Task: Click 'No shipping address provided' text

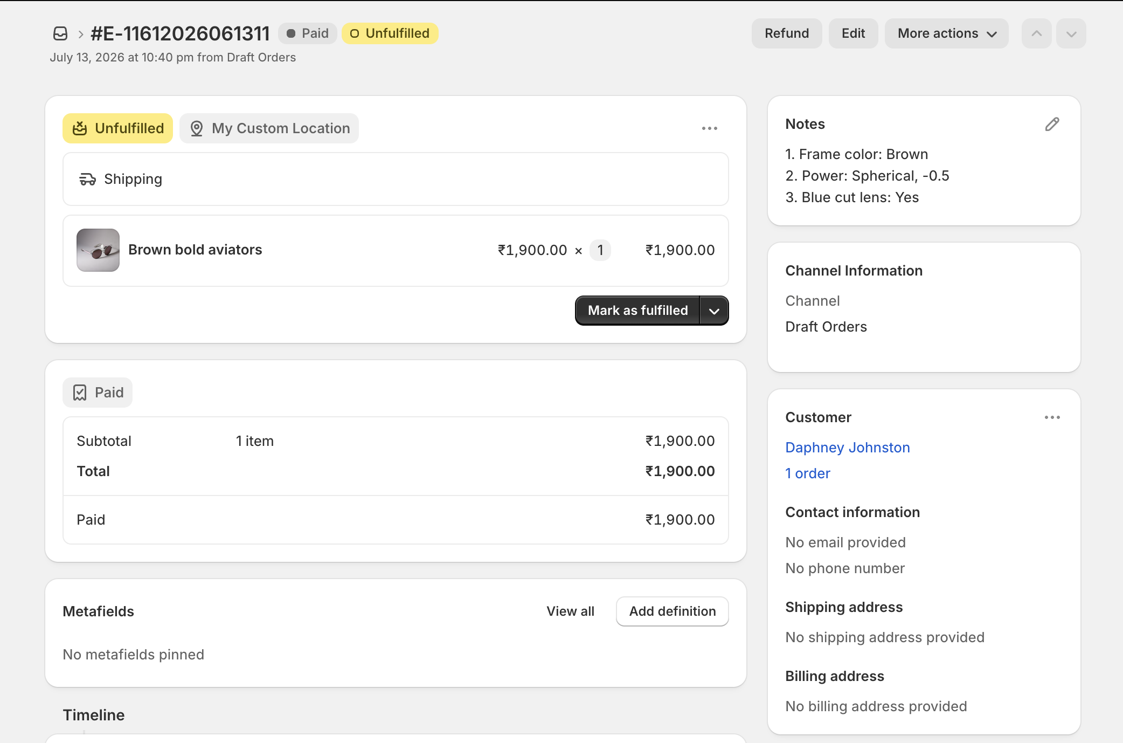Action: coord(885,637)
